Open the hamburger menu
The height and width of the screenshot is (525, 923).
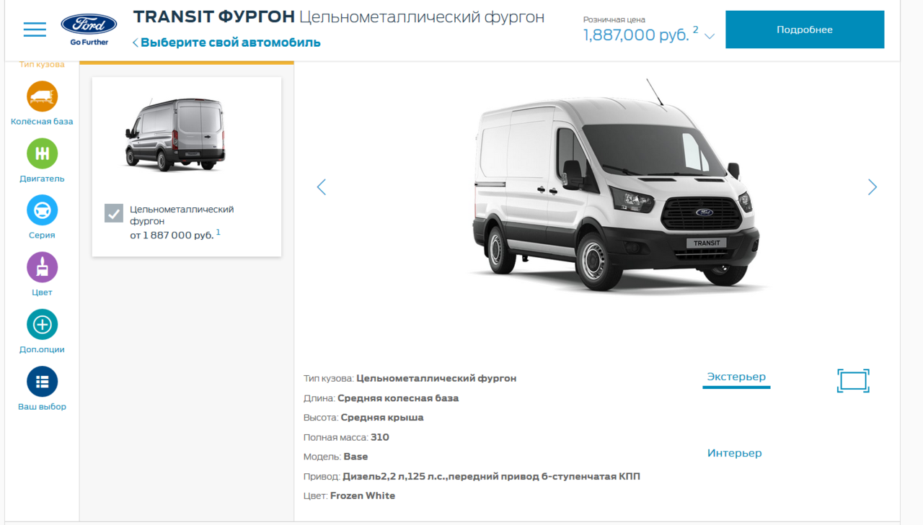coord(35,30)
